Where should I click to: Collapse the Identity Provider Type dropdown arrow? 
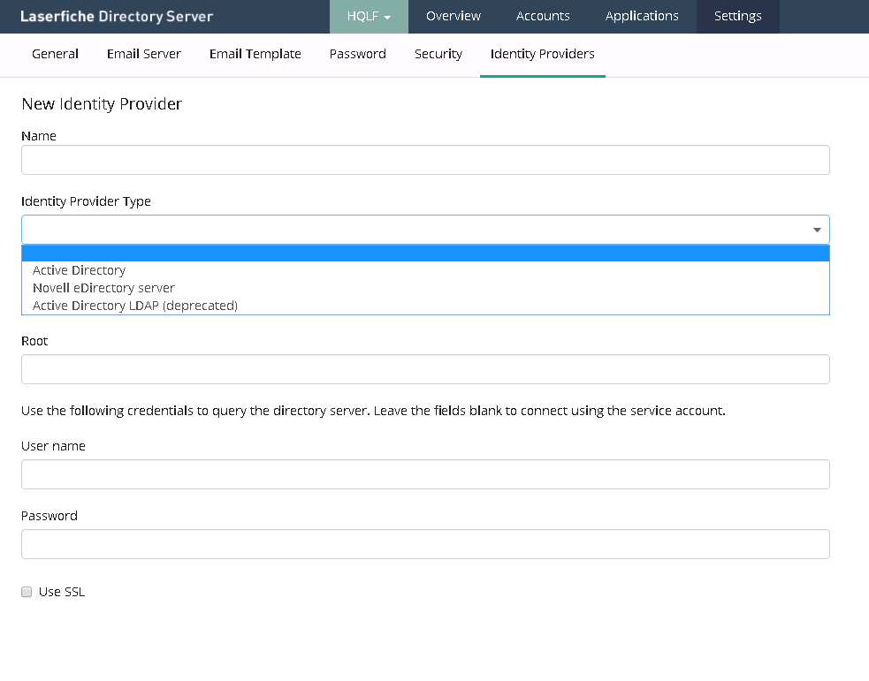[817, 230]
